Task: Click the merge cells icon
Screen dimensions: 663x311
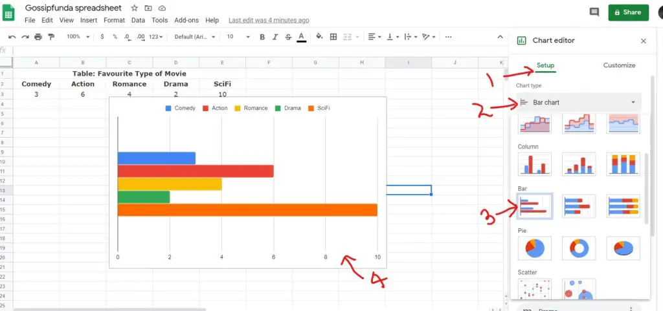Action: click(x=348, y=37)
